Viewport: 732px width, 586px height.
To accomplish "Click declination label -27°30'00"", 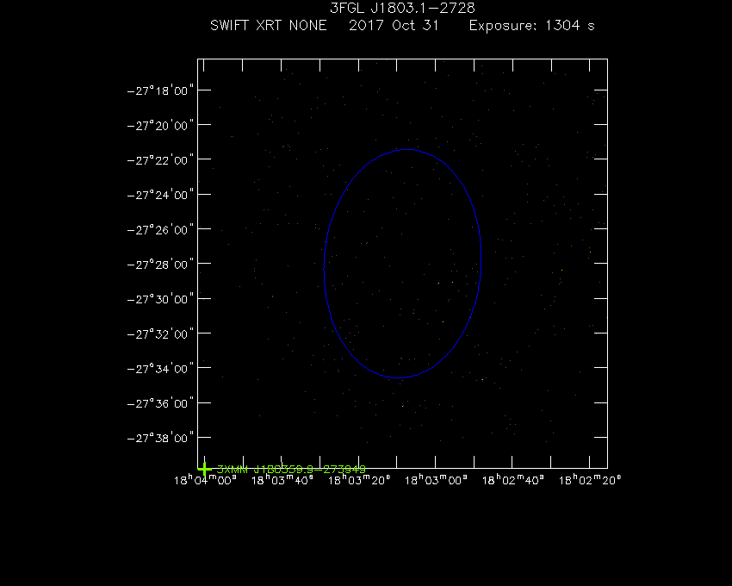I will 160,299.
